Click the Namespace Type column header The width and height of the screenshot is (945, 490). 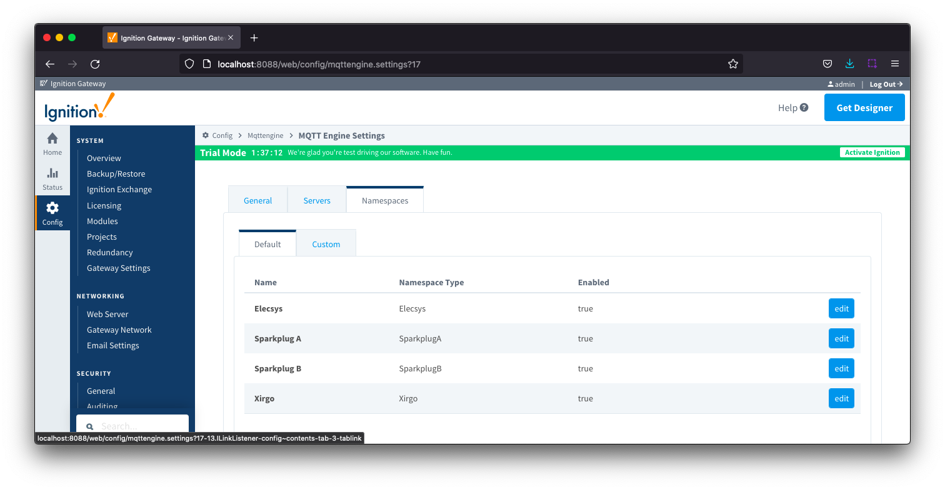(x=431, y=282)
